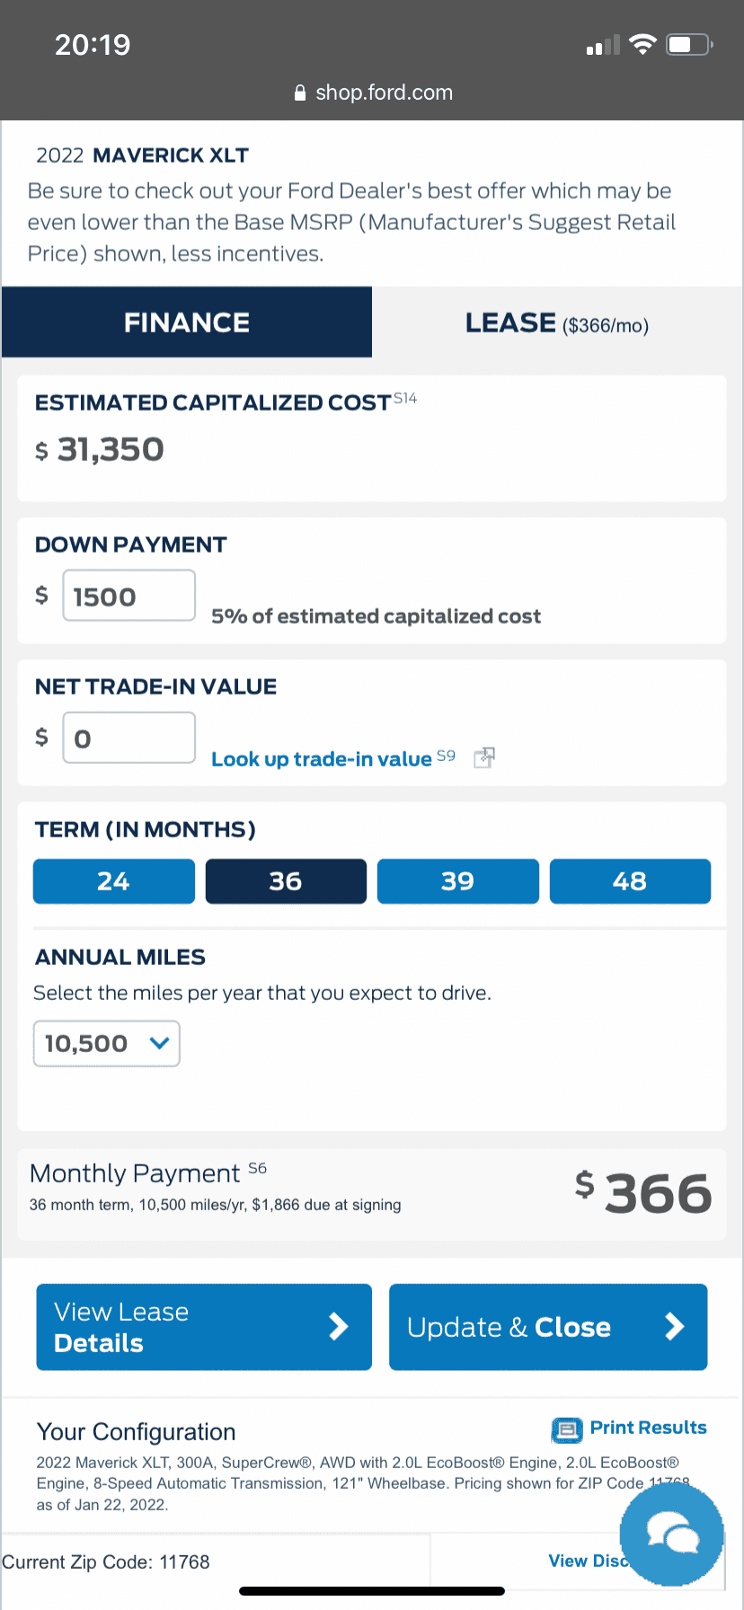This screenshot has width=744, height=1610.
Task: Open the chat bubble support icon
Action: tap(672, 1534)
